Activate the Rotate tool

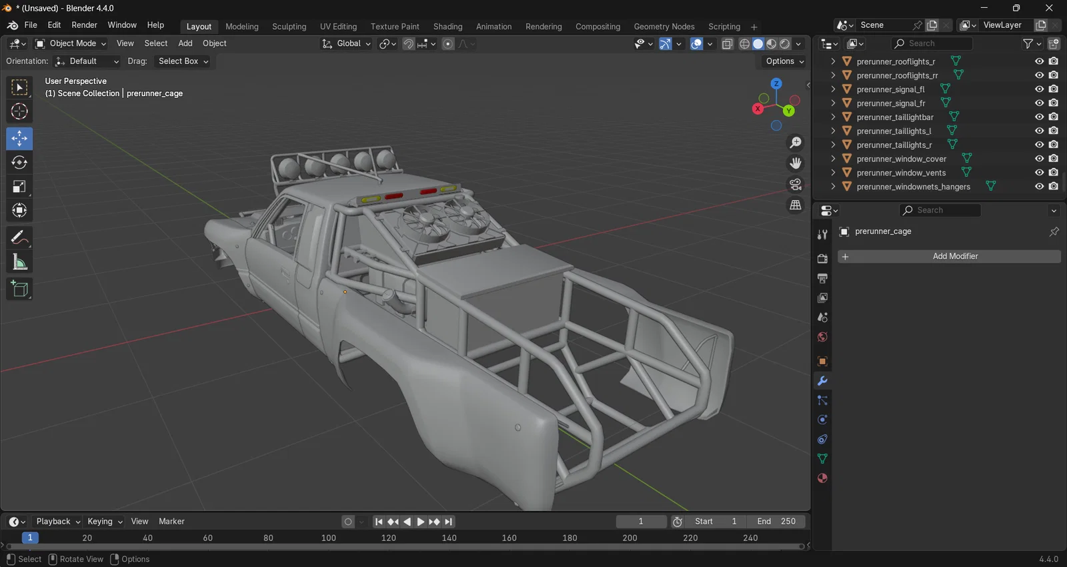(x=19, y=163)
